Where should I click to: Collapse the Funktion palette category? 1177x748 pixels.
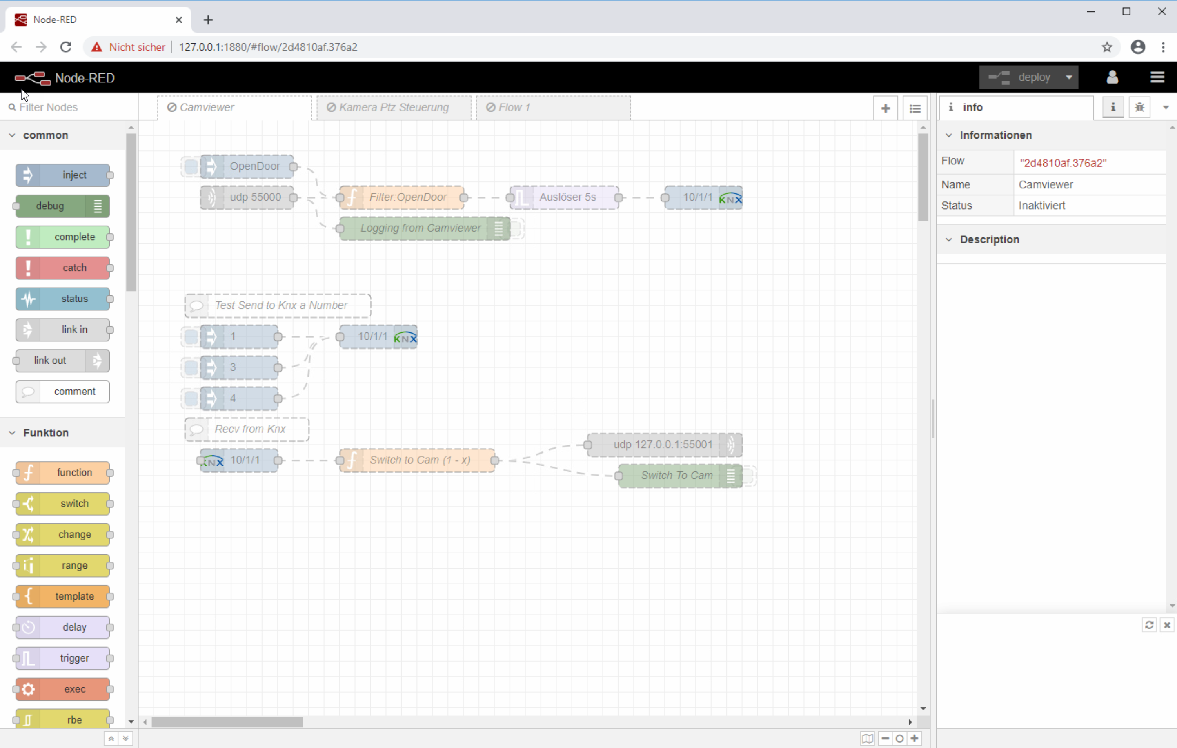click(13, 433)
